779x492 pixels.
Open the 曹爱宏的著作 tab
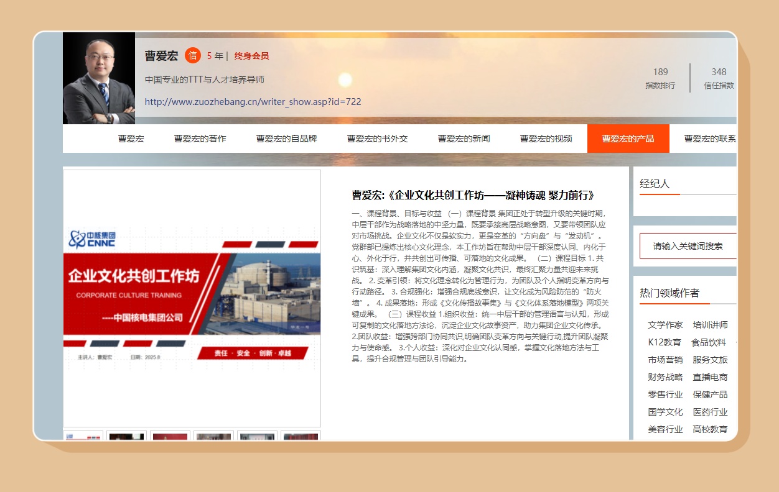pos(200,139)
